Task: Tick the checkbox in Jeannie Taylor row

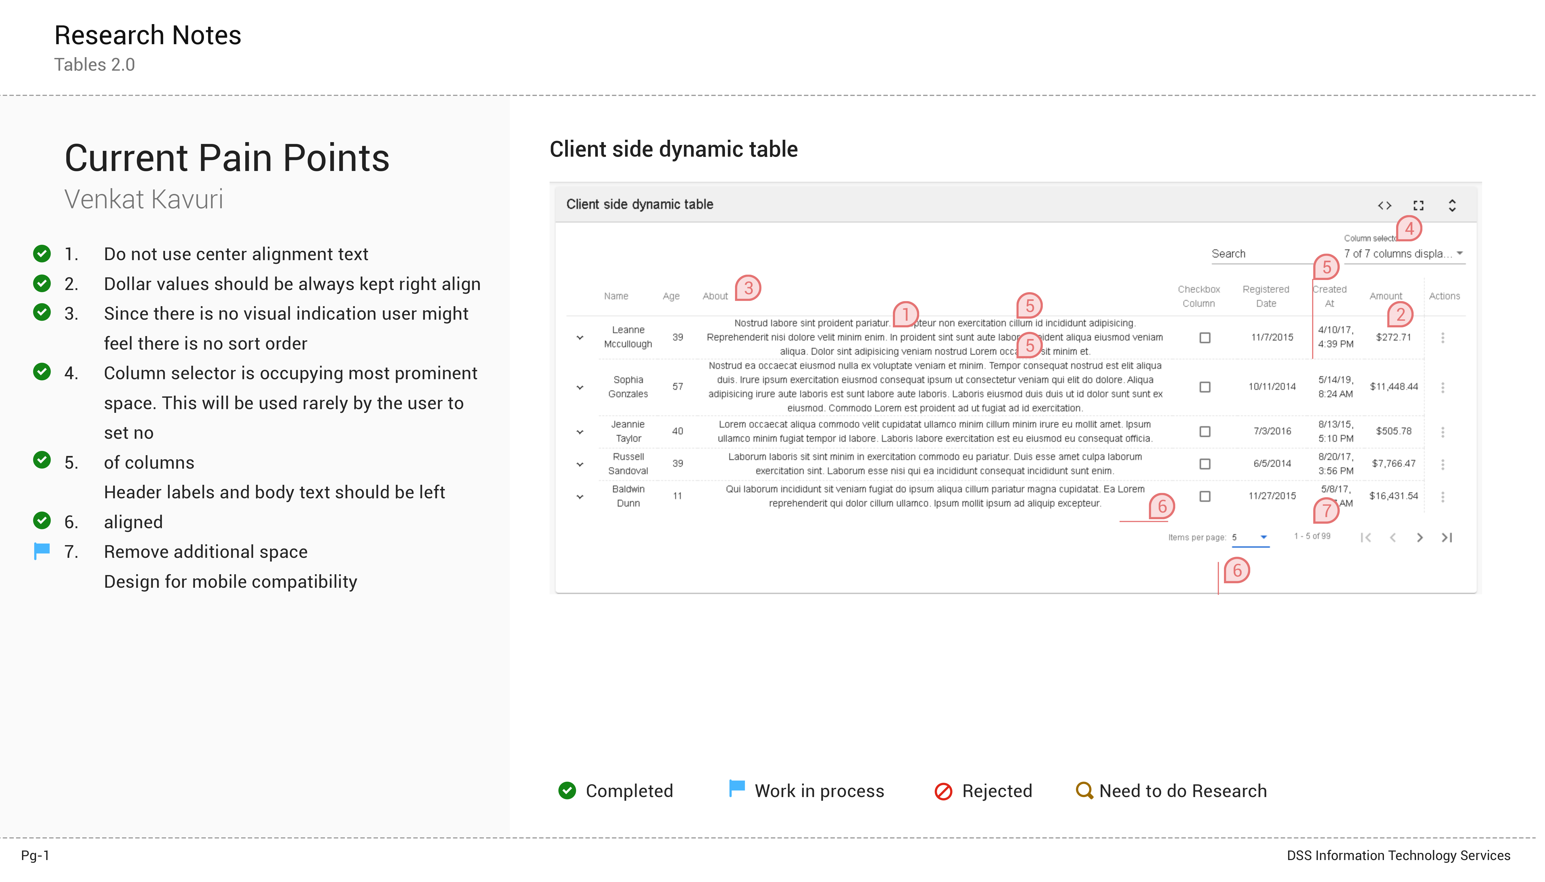Action: coord(1205,432)
